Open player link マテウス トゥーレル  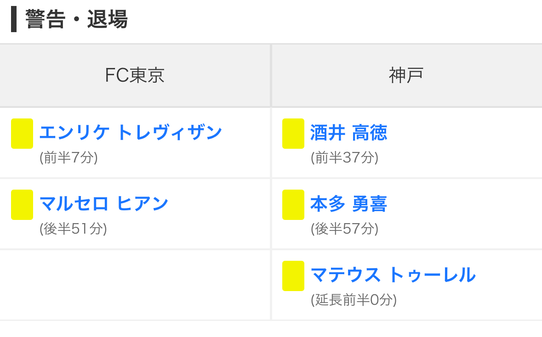pyautogui.click(x=393, y=275)
